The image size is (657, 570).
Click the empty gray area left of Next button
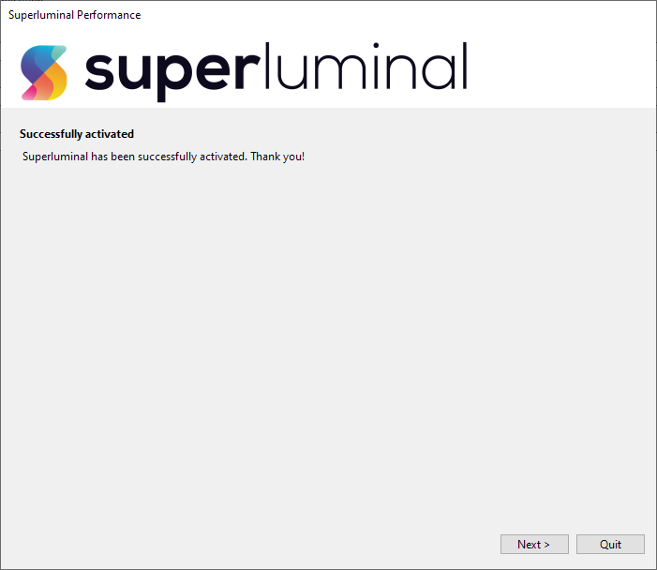(281, 544)
